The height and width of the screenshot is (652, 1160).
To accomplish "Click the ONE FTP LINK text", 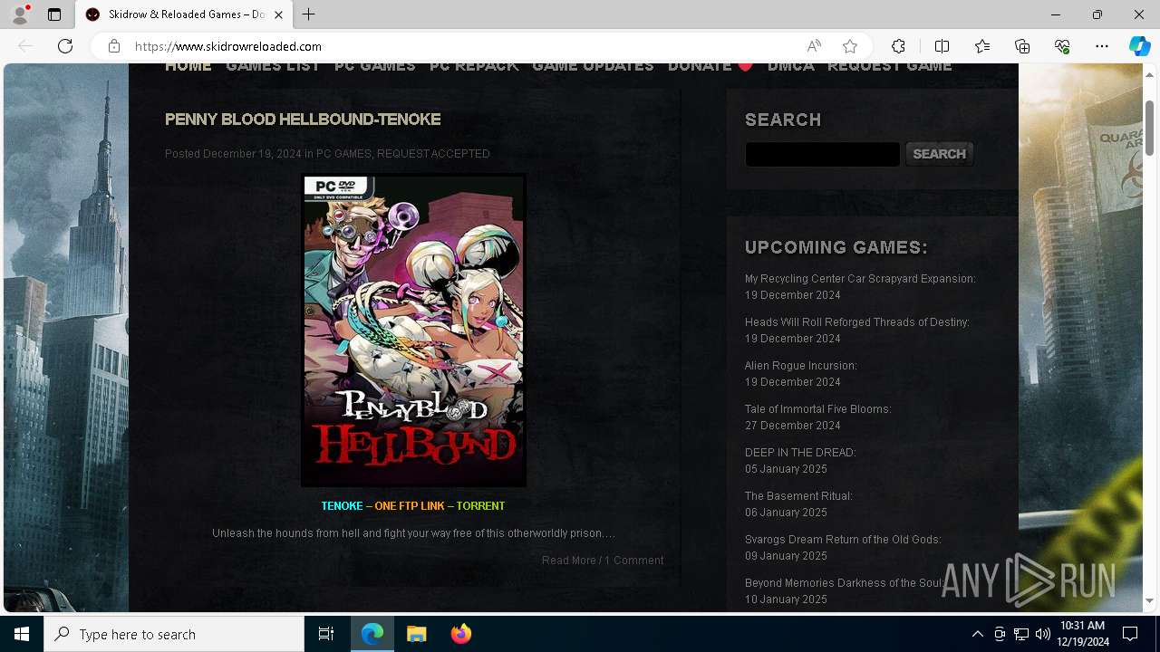I will click(410, 506).
